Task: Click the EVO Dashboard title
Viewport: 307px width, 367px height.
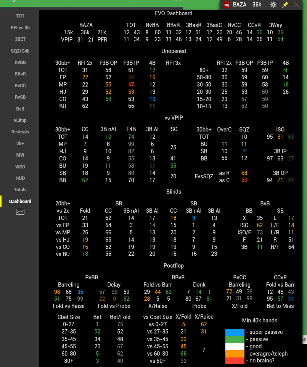Action: pos(174,13)
